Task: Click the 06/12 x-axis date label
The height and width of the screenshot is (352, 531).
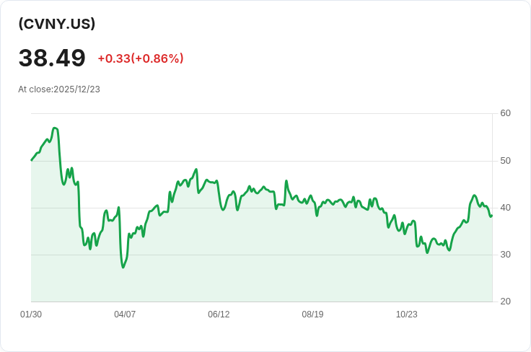Action: point(219,314)
